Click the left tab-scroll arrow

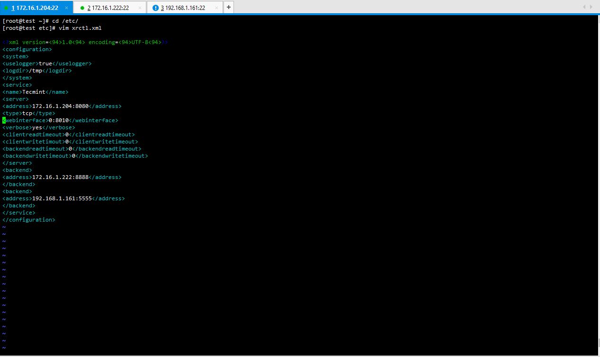(x=584, y=7)
